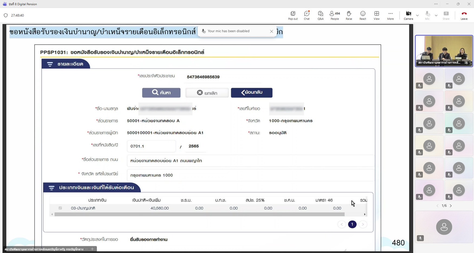
Task: Toggle the 03-บำนาญปกติ row checkbox
Action: click(x=60, y=208)
